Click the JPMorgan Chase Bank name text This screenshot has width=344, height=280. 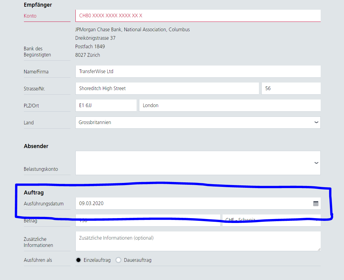(132, 30)
